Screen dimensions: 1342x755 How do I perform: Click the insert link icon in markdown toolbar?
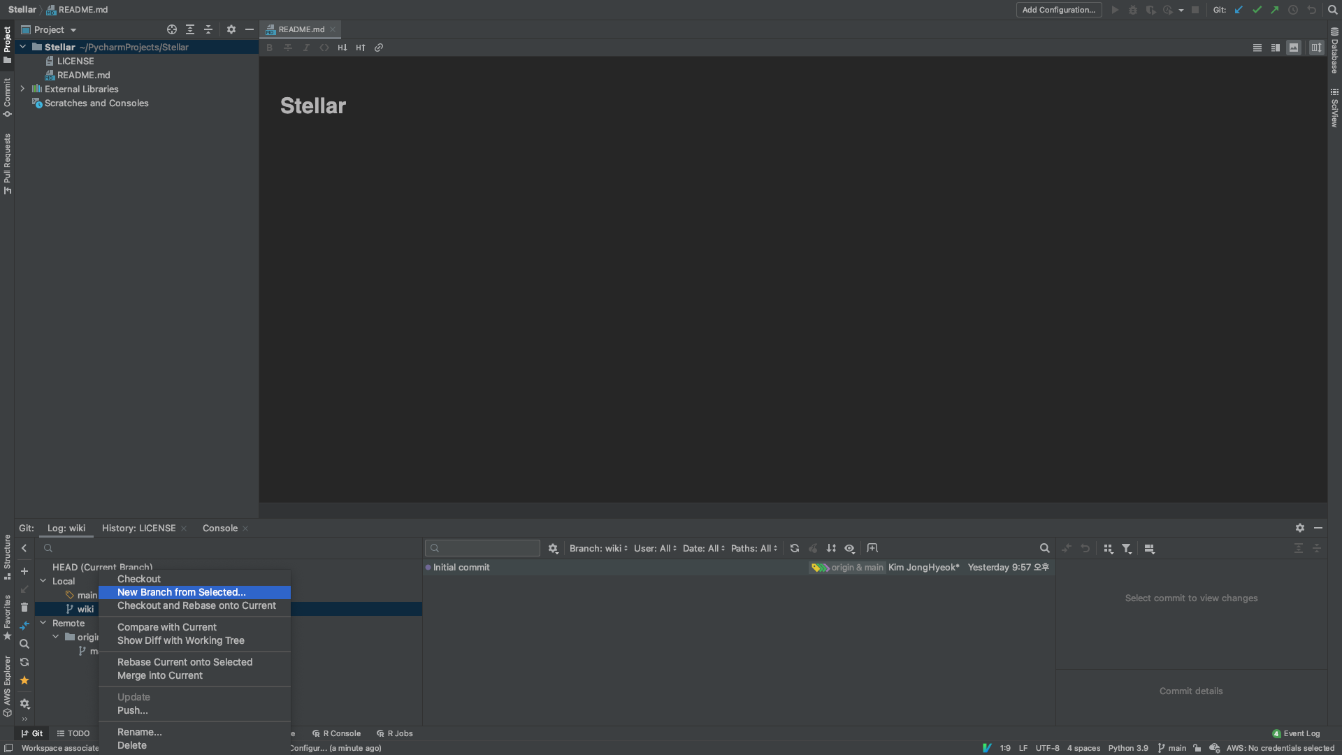tap(379, 48)
